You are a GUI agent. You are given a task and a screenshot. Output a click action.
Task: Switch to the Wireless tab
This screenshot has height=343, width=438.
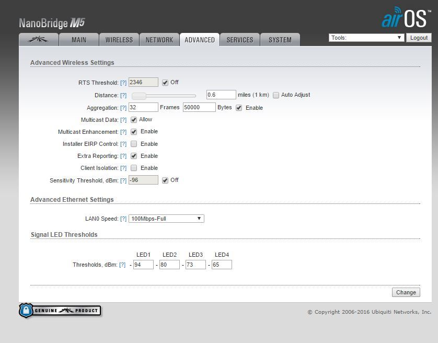click(x=119, y=40)
